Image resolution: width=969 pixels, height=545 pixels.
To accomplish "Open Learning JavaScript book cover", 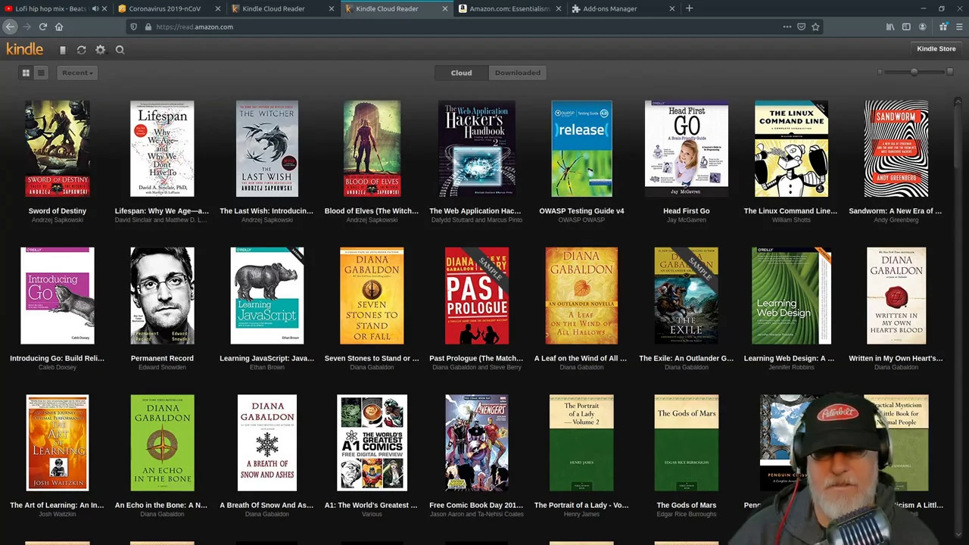I will point(267,295).
